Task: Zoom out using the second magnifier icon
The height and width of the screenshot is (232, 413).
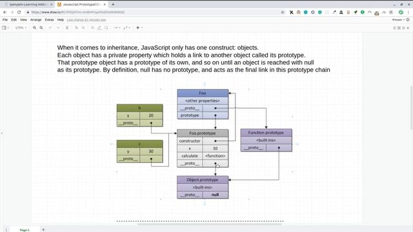Action: pos(41,28)
